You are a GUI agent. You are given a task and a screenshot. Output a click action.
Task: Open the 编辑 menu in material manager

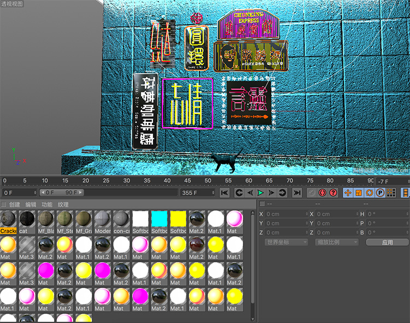pos(31,204)
